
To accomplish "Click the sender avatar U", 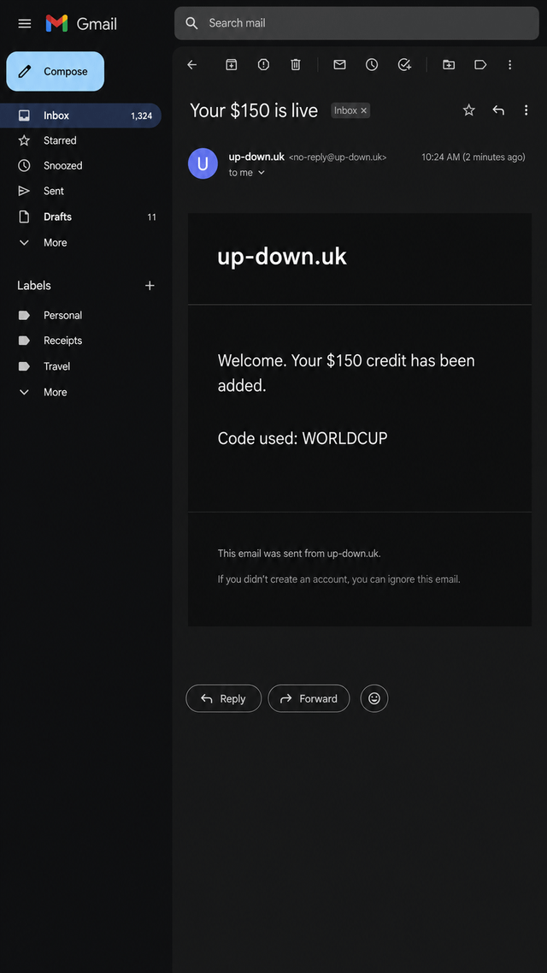I will click(x=203, y=163).
